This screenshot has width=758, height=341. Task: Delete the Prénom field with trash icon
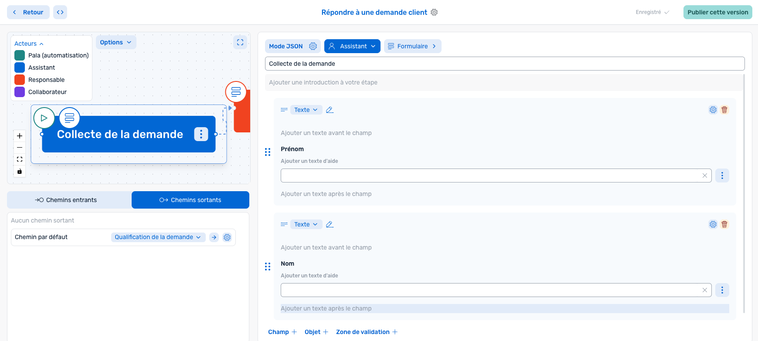coord(724,110)
